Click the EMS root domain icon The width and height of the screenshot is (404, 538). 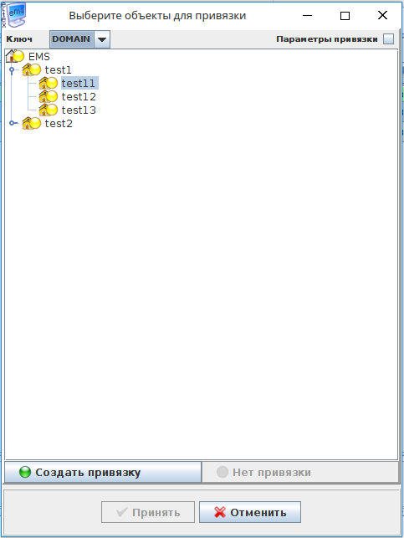(x=15, y=56)
